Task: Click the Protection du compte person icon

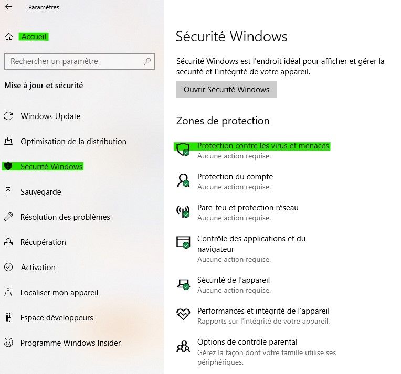Action: 183,180
